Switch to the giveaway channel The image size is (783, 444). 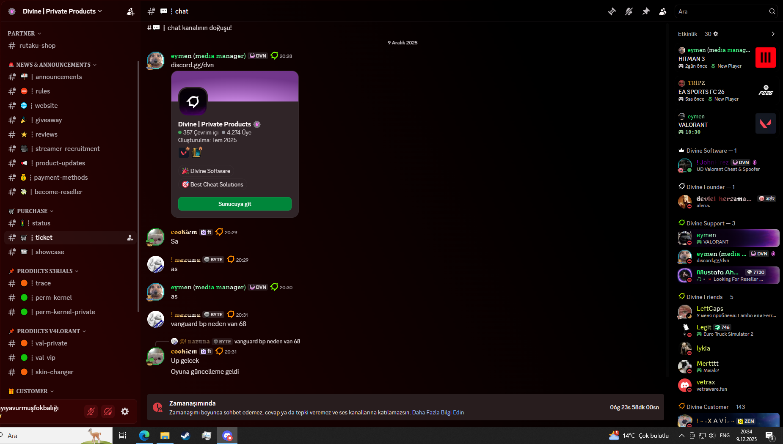click(x=70, y=120)
